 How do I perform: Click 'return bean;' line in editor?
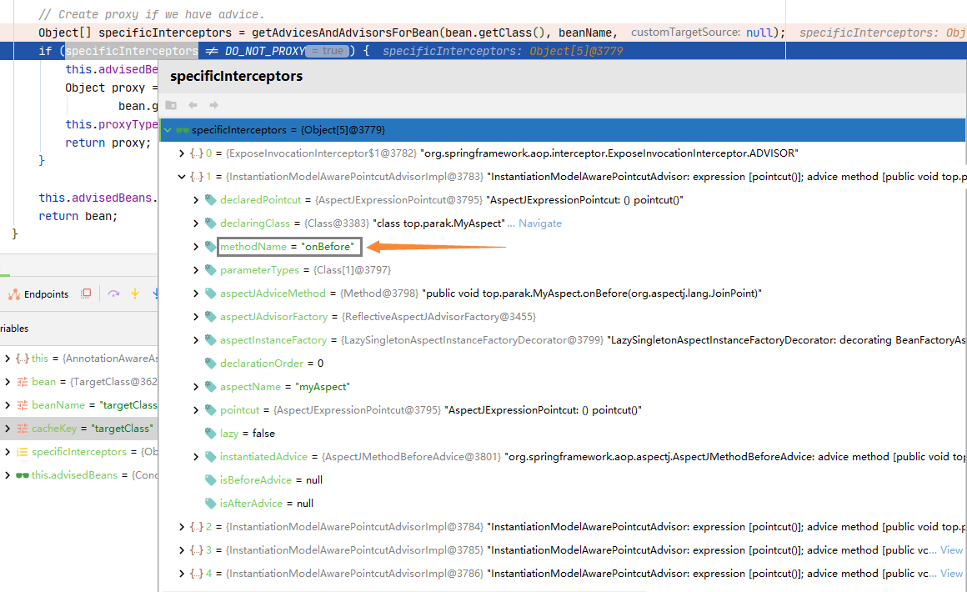[x=78, y=217]
